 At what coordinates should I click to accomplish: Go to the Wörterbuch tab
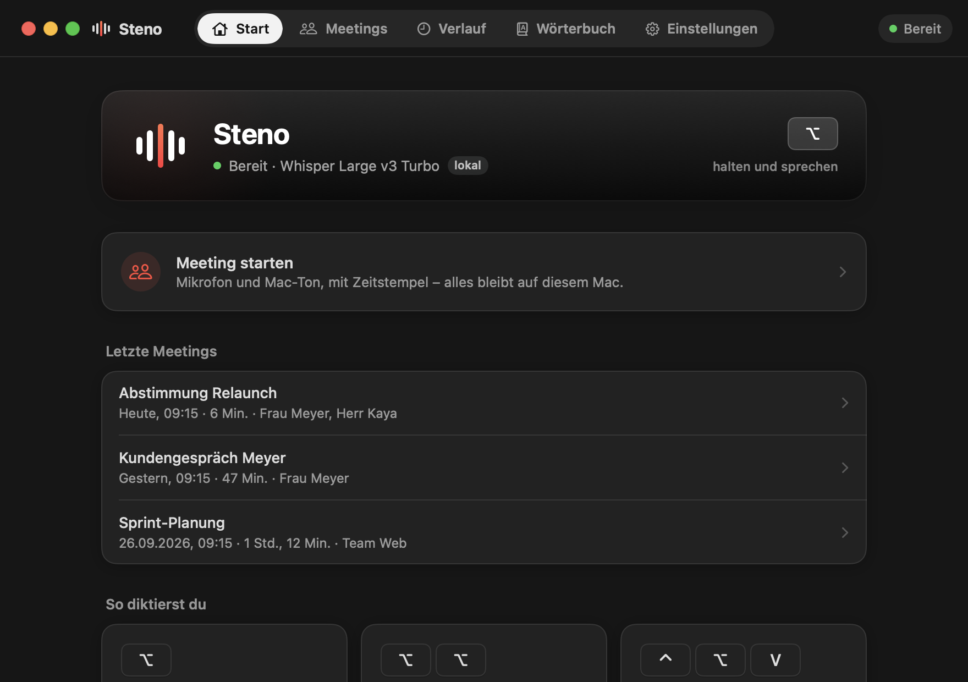click(566, 29)
